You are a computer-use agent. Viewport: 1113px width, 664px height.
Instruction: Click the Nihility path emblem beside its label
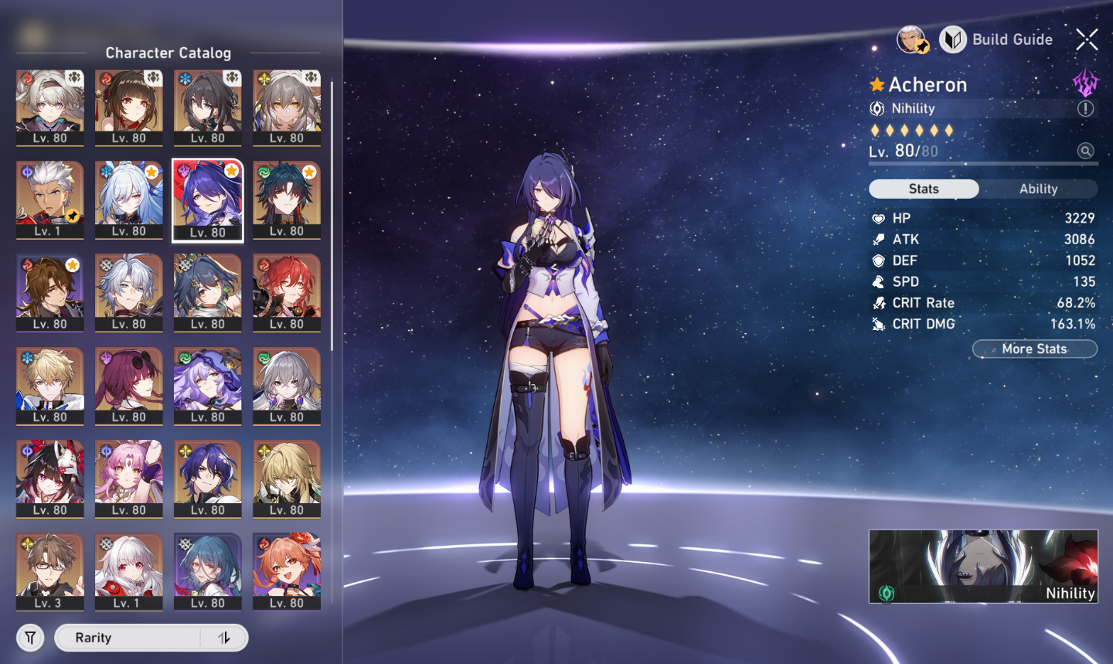click(x=877, y=109)
